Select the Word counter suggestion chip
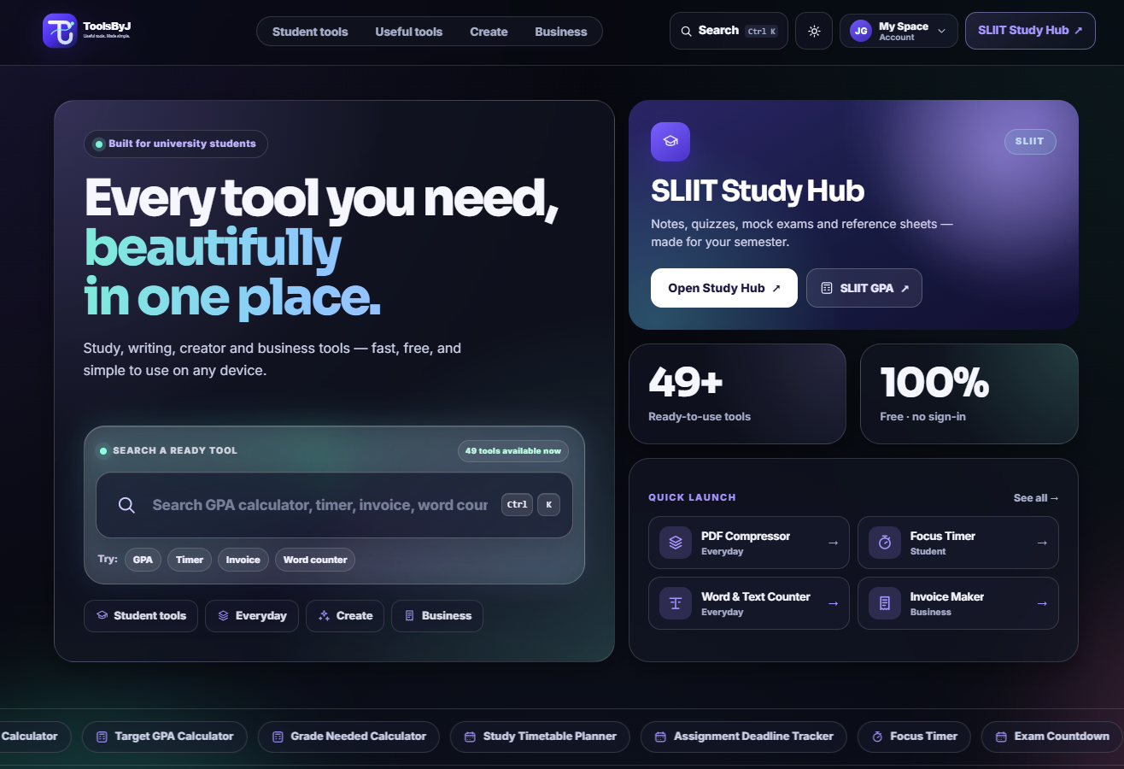 [x=315, y=560]
